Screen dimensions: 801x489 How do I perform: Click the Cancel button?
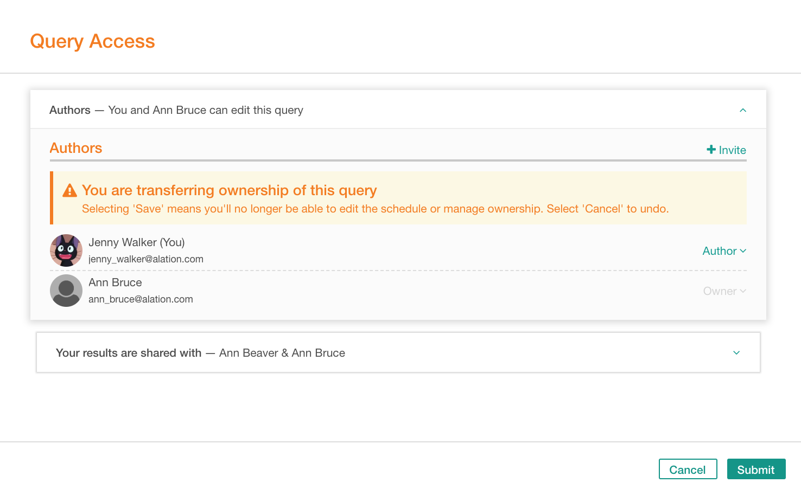[688, 469]
